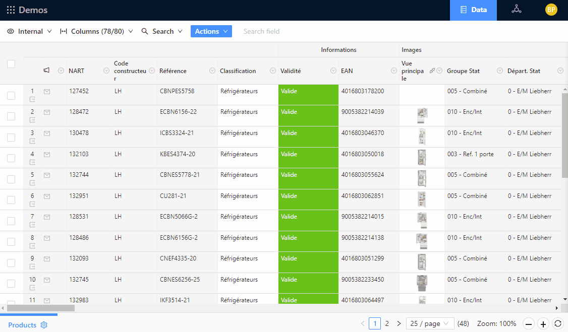Open the apps grid menu icon

[x=11, y=10]
